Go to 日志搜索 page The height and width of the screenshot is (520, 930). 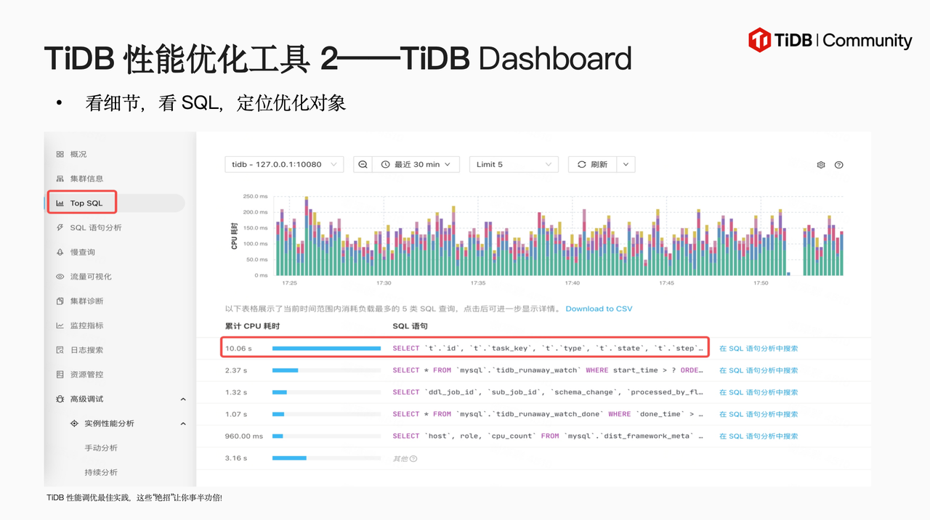(86, 350)
